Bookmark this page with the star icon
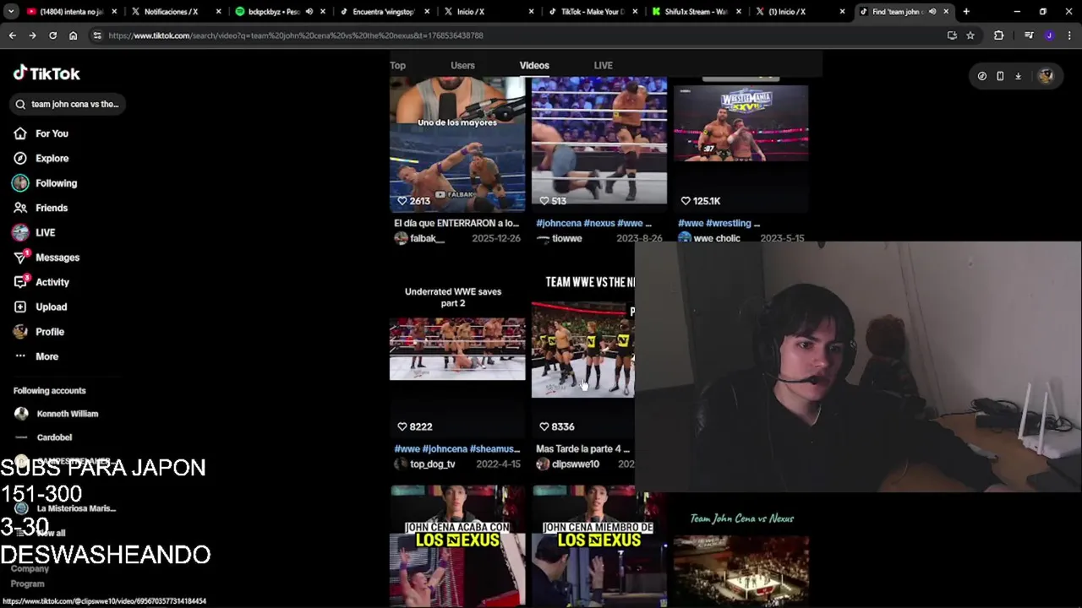Screen dimensions: 1082x608 click(x=970, y=35)
